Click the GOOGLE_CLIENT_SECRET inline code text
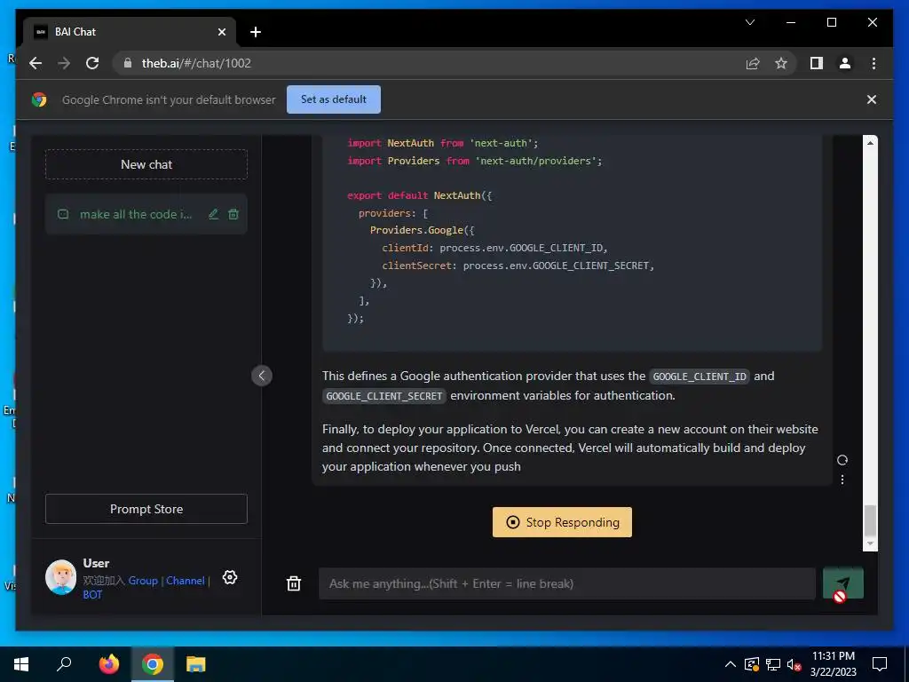Screen dimensions: 909x682 (383, 396)
